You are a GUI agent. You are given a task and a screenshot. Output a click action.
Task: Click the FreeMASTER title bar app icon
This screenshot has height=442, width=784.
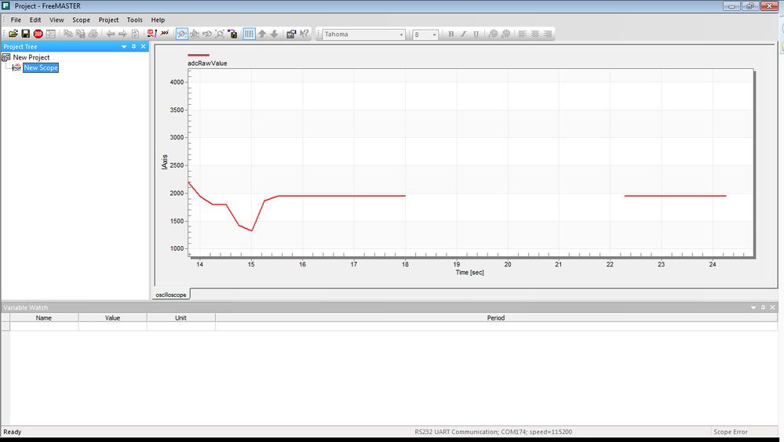pyautogui.click(x=6, y=6)
